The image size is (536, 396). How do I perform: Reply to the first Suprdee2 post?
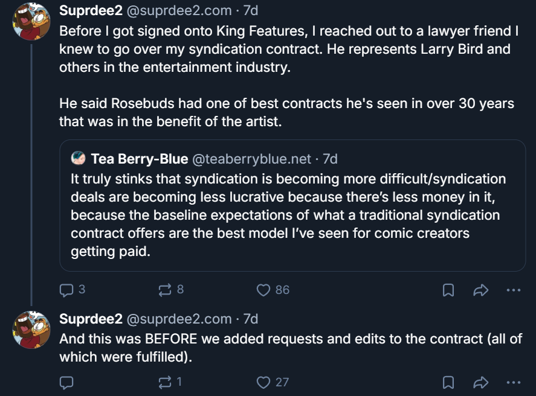tap(66, 290)
